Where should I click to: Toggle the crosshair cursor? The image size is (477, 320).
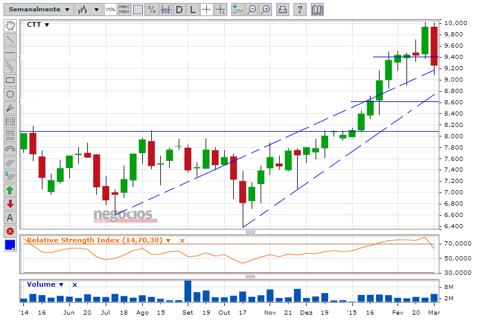tap(207, 10)
